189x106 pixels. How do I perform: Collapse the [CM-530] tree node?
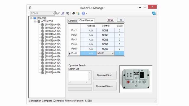coord(31,18)
